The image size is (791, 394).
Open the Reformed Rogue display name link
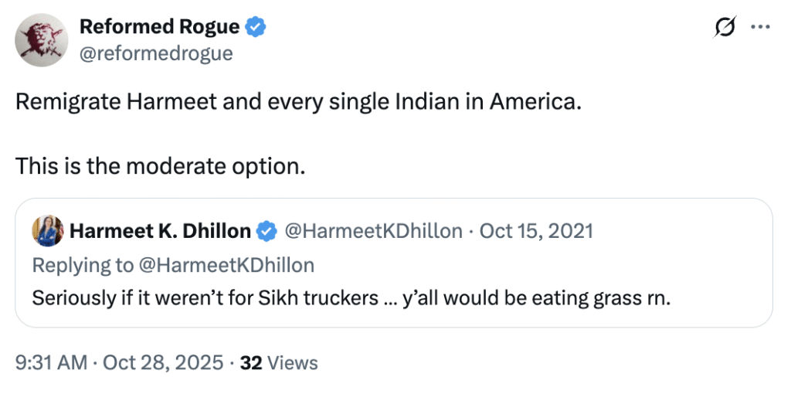pos(159,27)
